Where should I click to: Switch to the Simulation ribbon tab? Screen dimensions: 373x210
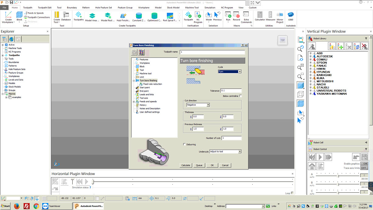210,8
